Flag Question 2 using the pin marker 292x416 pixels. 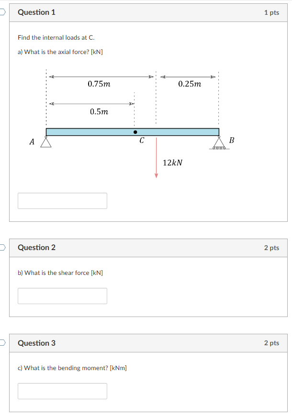point(1,248)
